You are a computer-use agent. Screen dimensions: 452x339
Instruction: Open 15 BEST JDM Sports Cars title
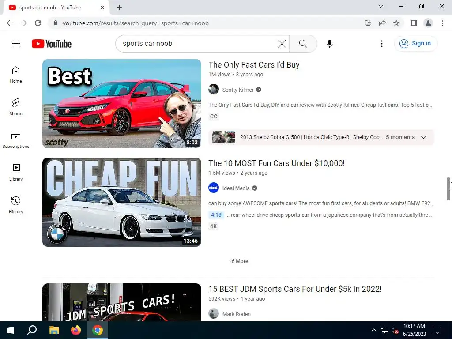(x=295, y=289)
